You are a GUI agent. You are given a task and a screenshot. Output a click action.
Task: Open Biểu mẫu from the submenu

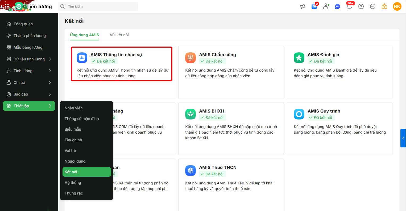coord(87,129)
